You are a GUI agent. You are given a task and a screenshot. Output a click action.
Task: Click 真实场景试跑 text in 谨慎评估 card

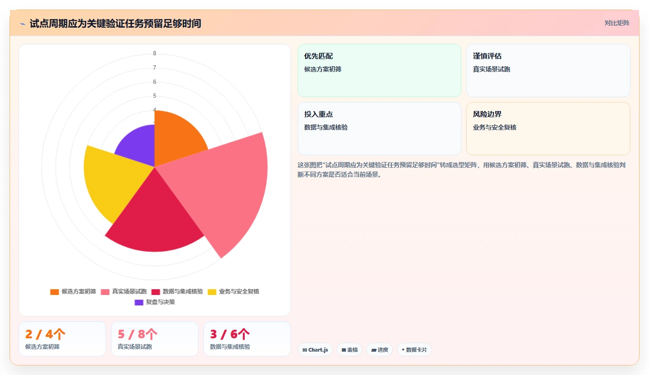[491, 69]
